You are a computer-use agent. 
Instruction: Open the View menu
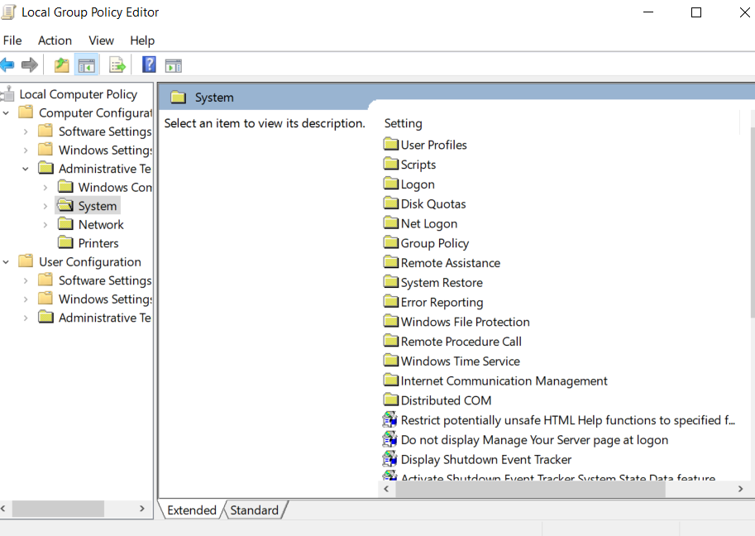pyautogui.click(x=101, y=41)
